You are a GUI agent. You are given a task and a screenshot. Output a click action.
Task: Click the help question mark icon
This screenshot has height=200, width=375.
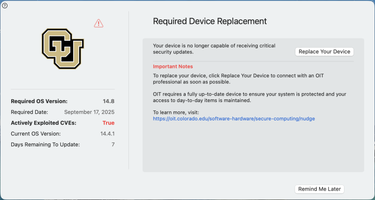(x=5, y=6)
